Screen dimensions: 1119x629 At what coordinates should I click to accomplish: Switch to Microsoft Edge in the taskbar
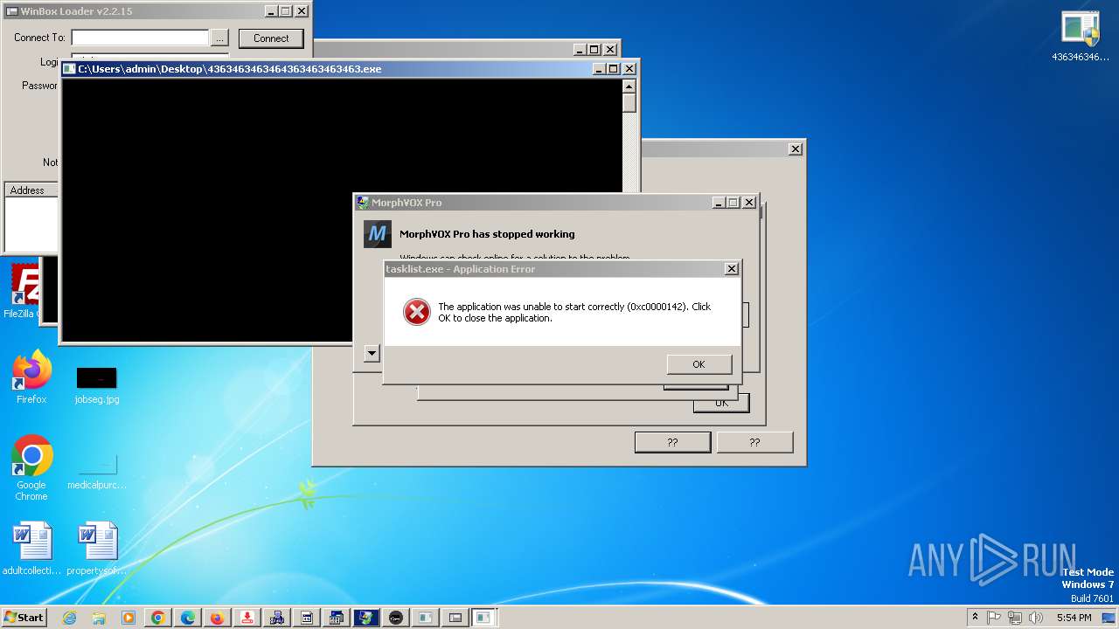point(188,618)
